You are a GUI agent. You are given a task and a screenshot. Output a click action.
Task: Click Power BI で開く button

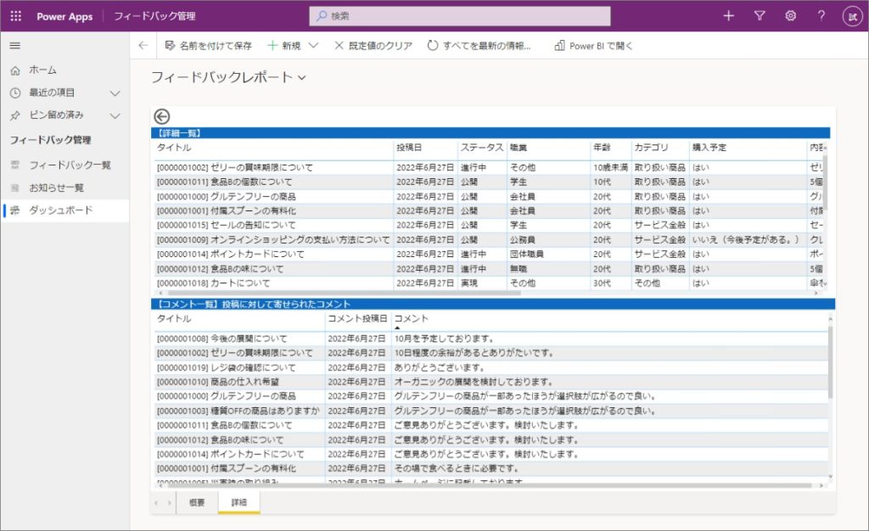coord(593,46)
